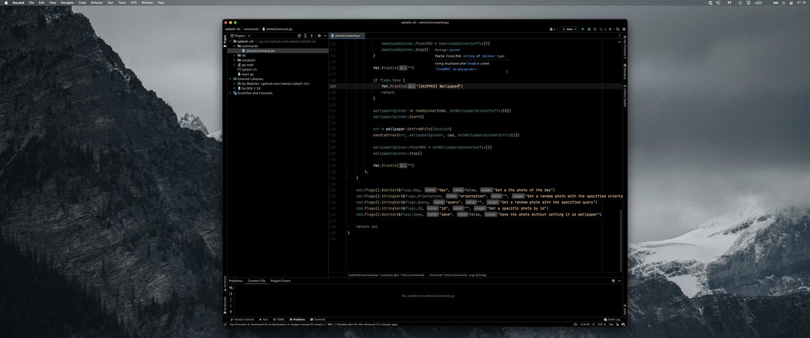Open the Project side tool window button
810x338 pixels.
pyautogui.click(x=225, y=40)
